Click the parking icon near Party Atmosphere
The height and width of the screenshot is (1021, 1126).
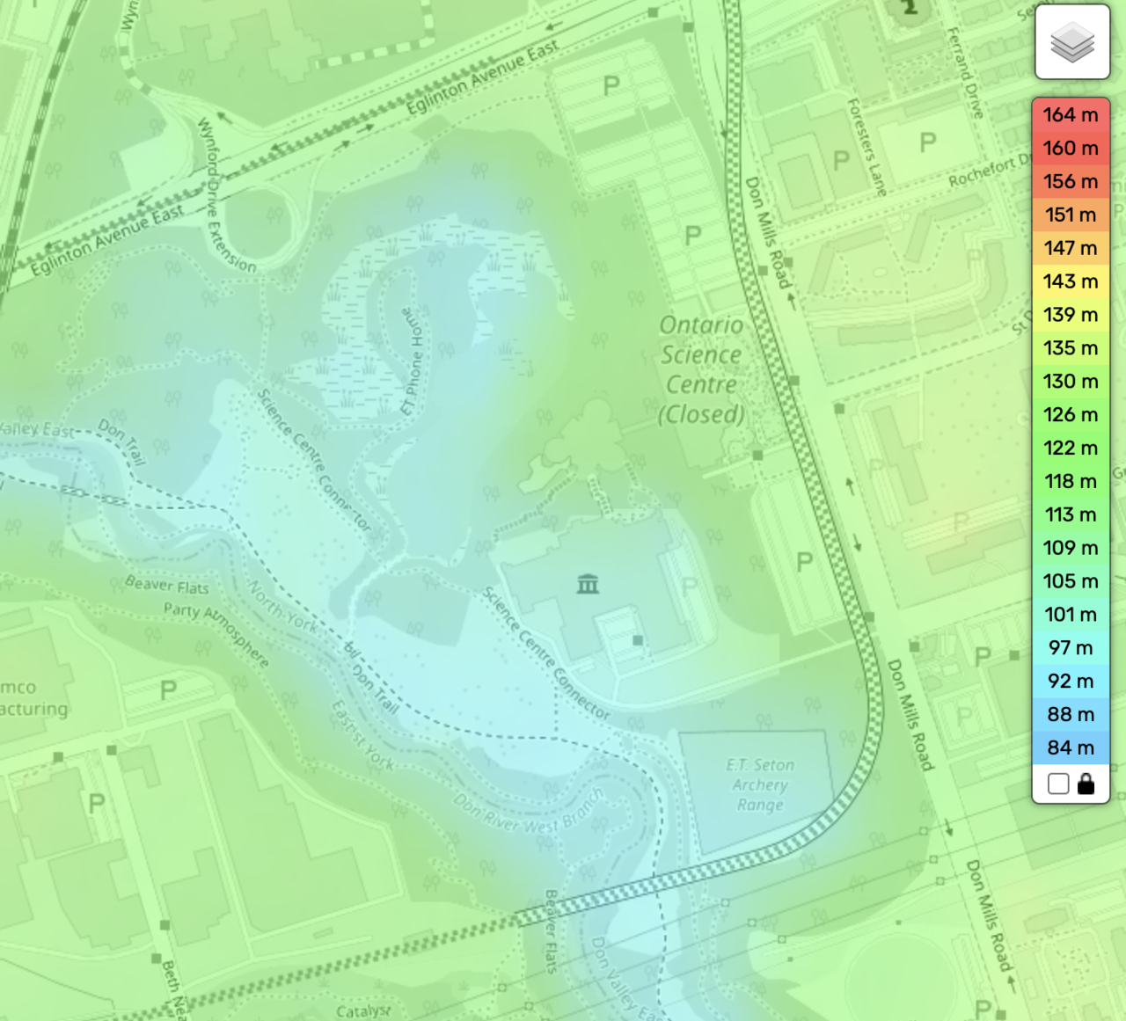tap(168, 690)
